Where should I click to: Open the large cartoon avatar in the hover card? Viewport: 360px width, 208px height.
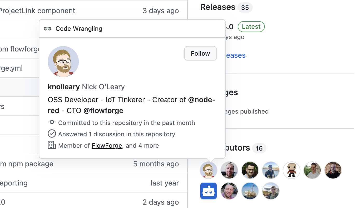(63, 62)
